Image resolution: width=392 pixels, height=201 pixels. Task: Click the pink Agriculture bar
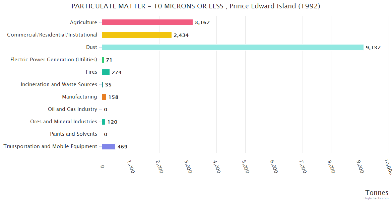tap(147, 22)
